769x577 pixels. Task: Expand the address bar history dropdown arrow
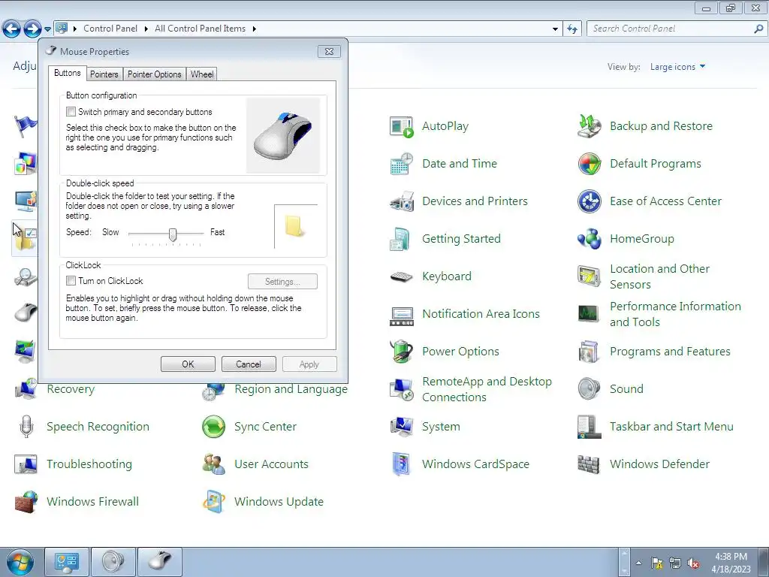pos(555,29)
